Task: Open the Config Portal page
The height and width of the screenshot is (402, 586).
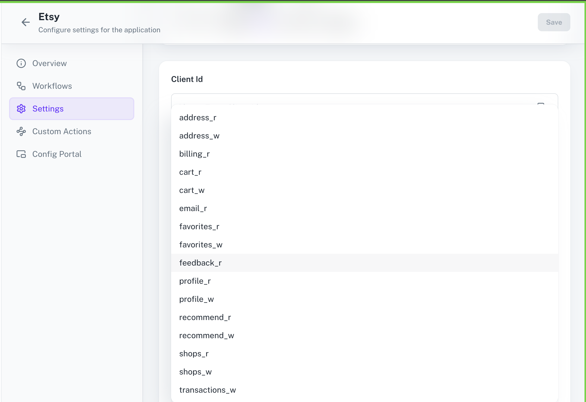Action: pyautogui.click(x=57, y=154)
